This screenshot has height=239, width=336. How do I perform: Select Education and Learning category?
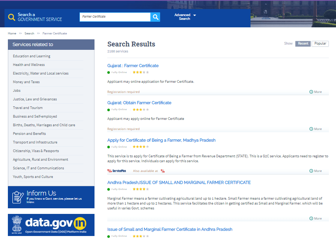coord(31,56)
